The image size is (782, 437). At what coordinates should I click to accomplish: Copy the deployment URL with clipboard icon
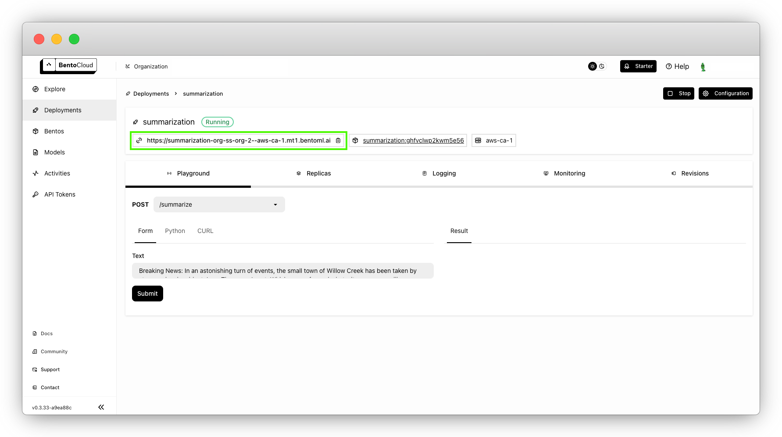pyautogui.click(x=338, y=140)
